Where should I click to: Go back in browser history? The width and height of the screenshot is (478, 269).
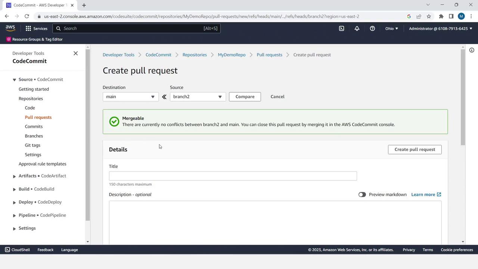(x=7, y=16)
